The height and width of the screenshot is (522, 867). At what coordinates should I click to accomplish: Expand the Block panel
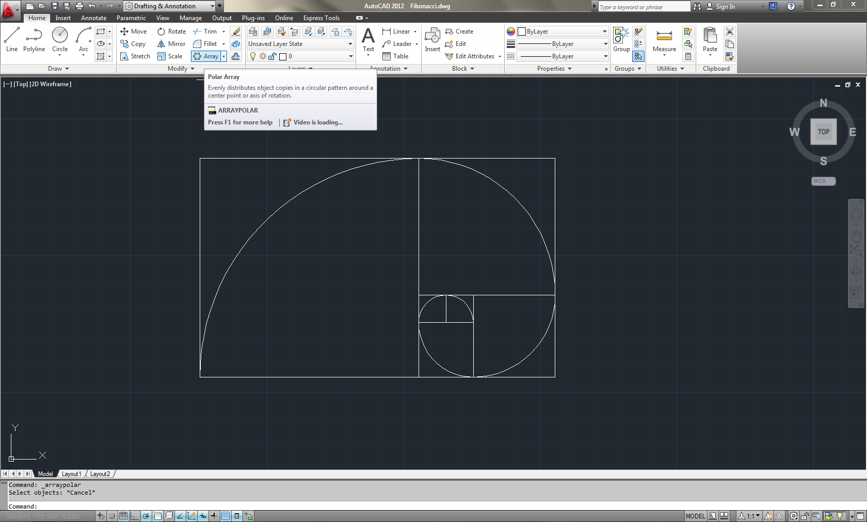click(463, 69)
